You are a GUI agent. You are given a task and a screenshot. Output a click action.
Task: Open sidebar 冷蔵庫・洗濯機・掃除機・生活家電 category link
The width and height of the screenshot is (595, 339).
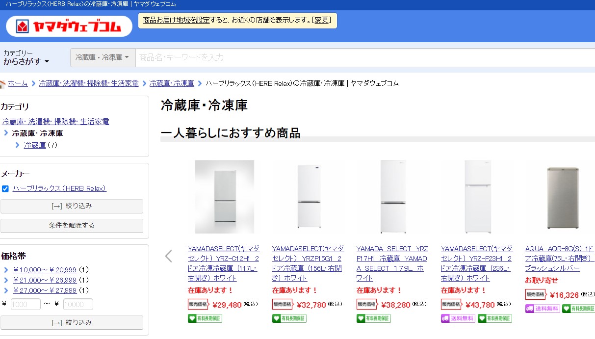[55, 121]
